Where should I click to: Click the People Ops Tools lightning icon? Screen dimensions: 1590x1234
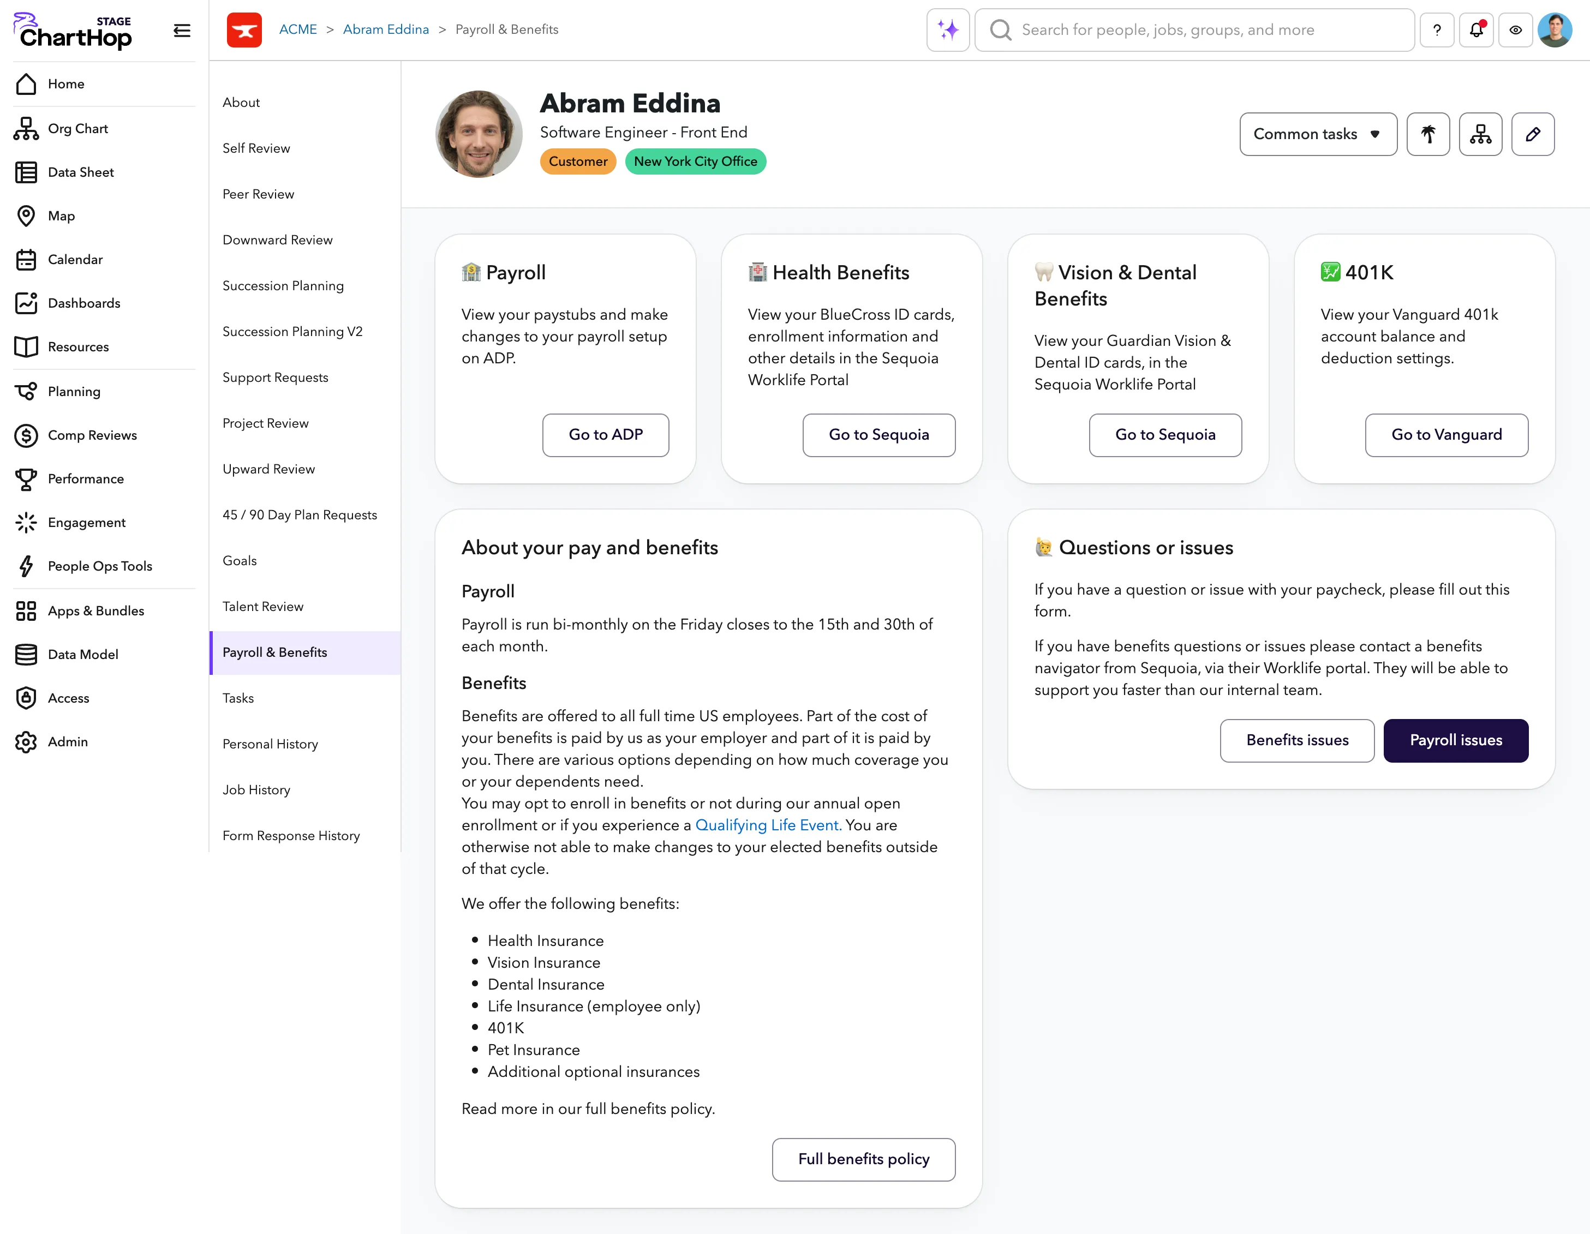coord(26,566)
